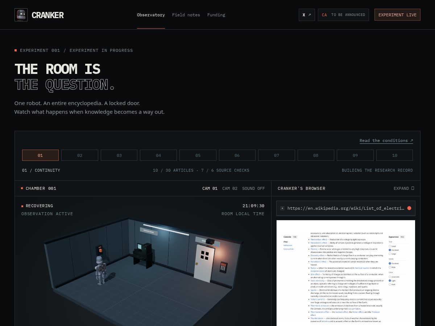Open the Static electricity link

(x=317, y=281)
